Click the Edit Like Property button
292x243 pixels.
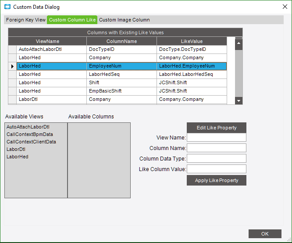[x=217, y=128]
